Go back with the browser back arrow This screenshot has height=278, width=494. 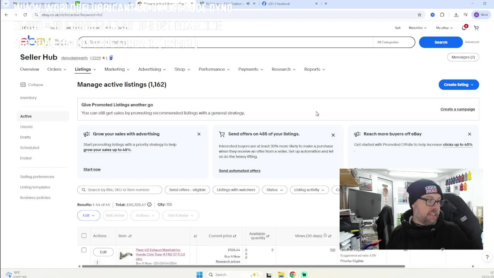point(6,15)
